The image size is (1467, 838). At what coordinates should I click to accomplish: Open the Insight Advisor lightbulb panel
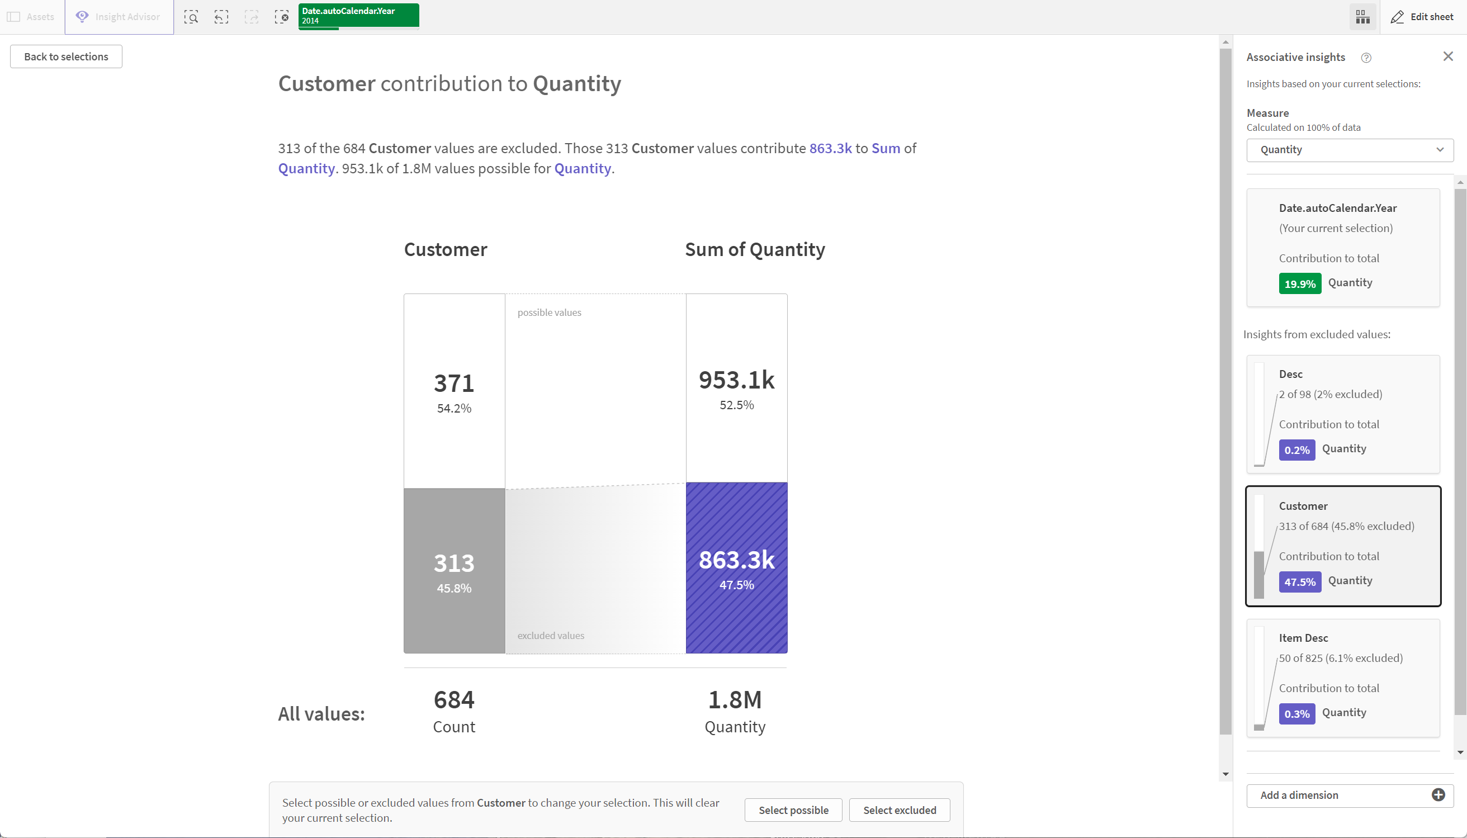(83, 17)
